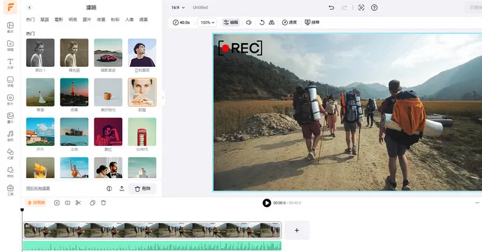This screenshot has width=482, height=252.
Task: Apply the man in profile filter thumbnail
Action: coord(142,53)
